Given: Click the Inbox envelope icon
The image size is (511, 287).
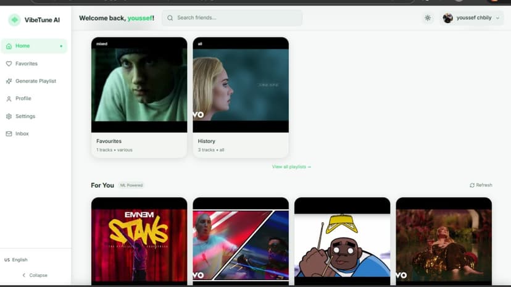Looking at the screenshot, I should pyautogui.click(x=9, y=134).
